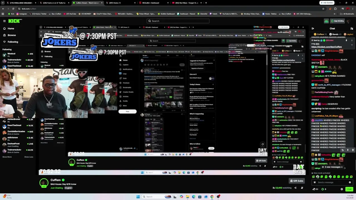
Task: Delete the hovered clxy999 message
Action: click(x=353, y=150)
